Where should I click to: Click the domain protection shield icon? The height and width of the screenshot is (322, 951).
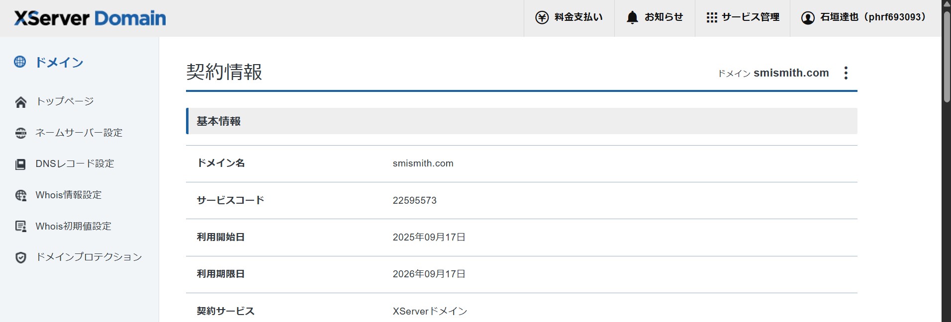point(21,257)
